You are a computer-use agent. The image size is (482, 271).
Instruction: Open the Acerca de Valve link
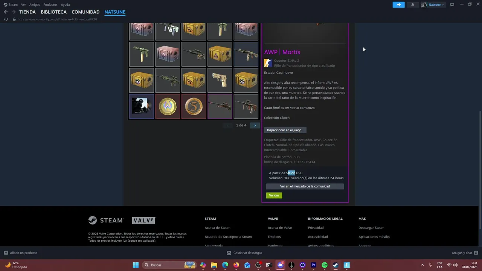point(280,228)
